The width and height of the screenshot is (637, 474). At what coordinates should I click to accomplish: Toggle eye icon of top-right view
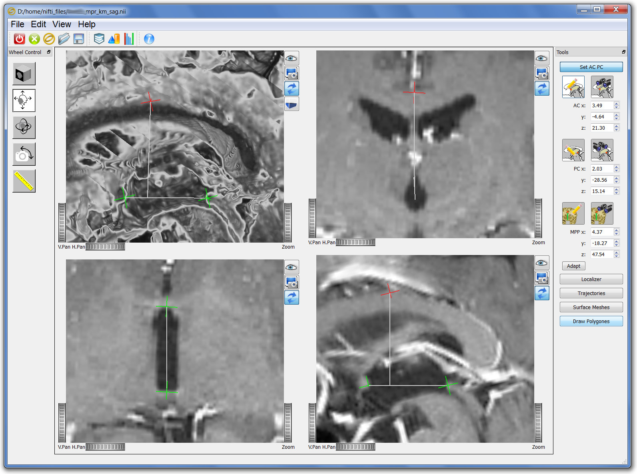pos(542,58)
